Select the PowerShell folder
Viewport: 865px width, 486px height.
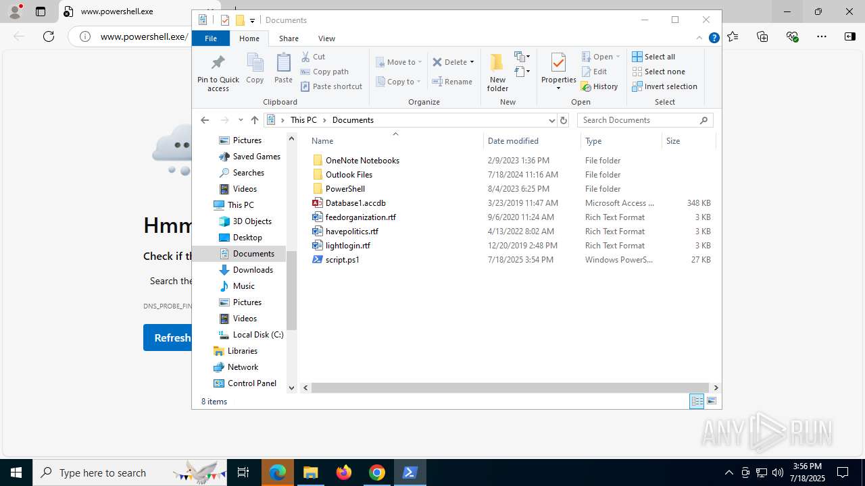pyautogui.click(x=345, y=189)
